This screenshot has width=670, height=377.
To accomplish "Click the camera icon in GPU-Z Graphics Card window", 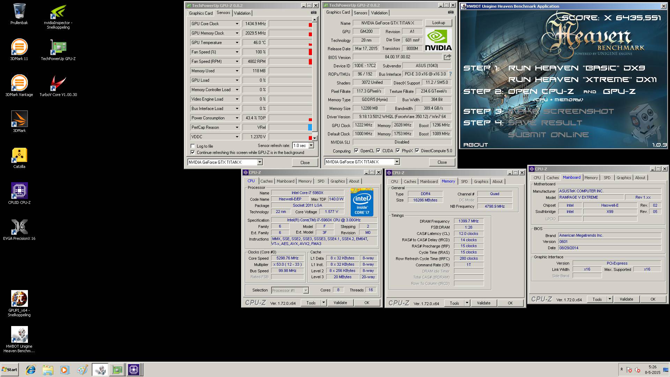I will (x=451, y=12).
